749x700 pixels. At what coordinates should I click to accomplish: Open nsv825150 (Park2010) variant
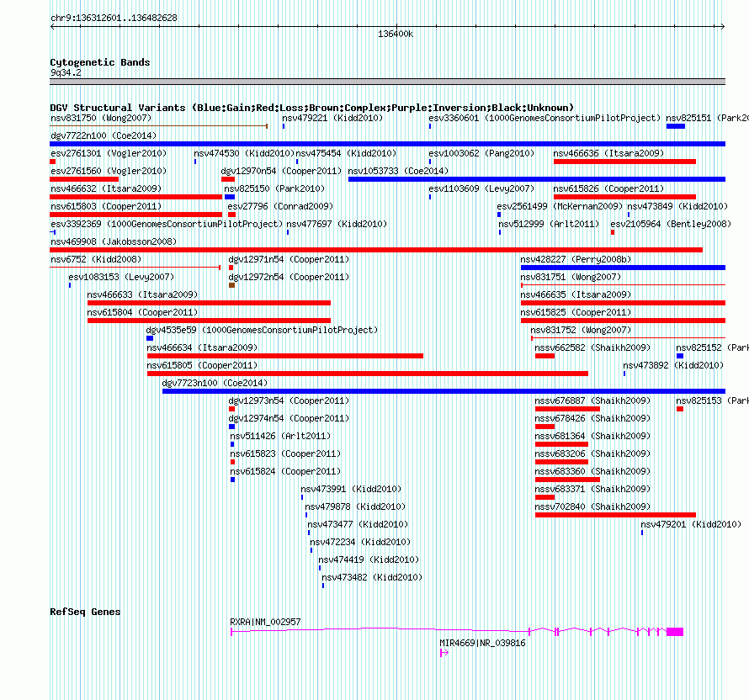click(274, 188)
